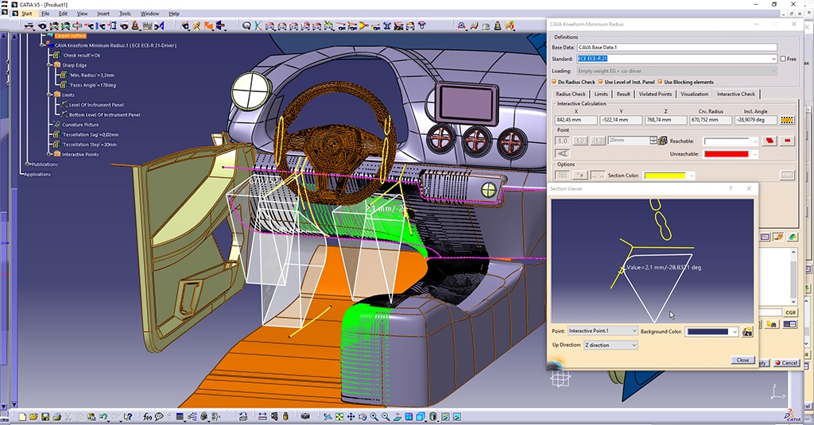814x425 pixels.
Task: Click the Save diskette icon
Action: [45, 417]
